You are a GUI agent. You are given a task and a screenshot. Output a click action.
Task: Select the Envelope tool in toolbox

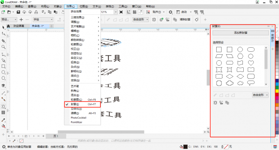coord(3,106)
